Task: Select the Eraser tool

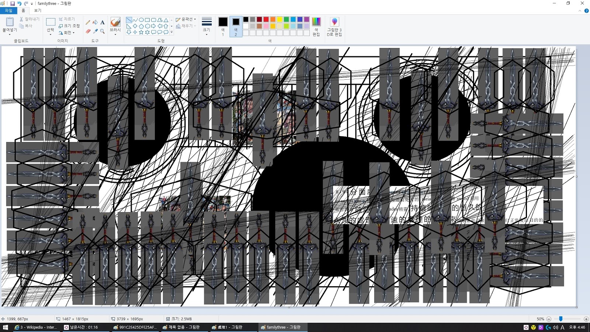Action: pyautogui.click(x=88, y=31)
